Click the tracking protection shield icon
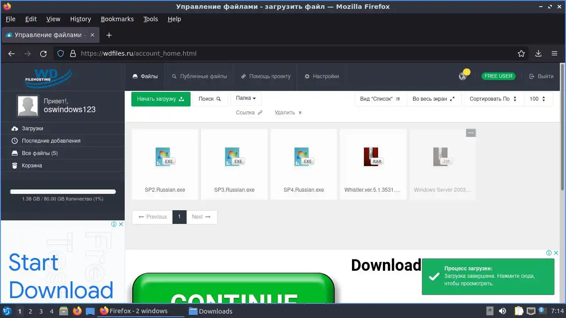The image size is (566, 318). (x=61, y=53)
